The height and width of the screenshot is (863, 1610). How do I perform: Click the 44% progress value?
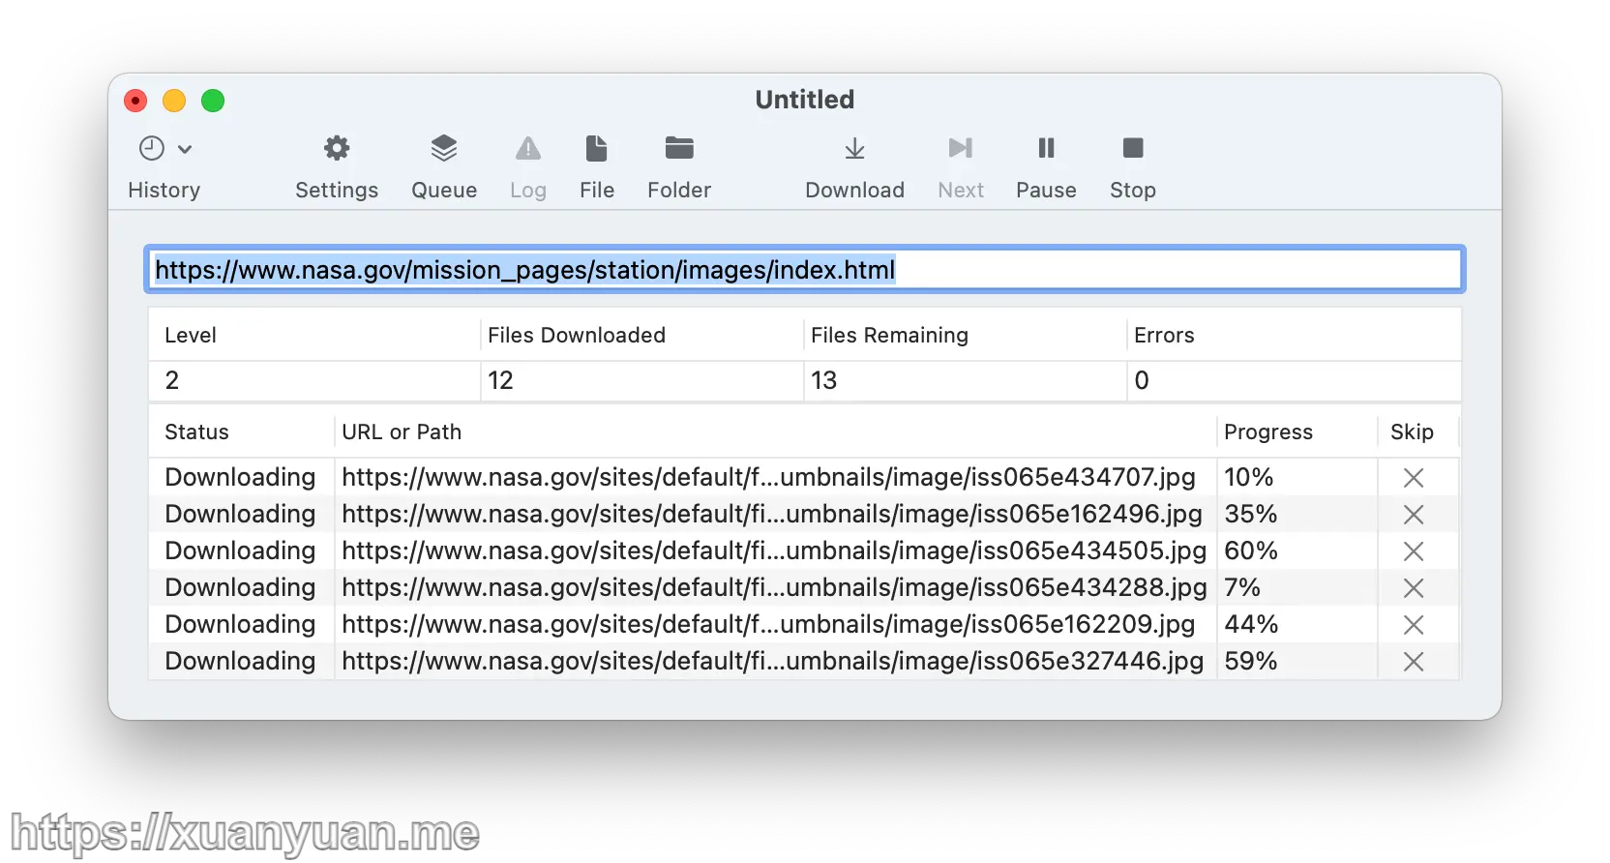coord(1251,624)
